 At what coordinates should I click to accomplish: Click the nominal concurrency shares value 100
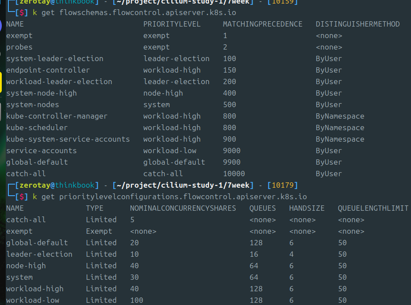[136, 300]
